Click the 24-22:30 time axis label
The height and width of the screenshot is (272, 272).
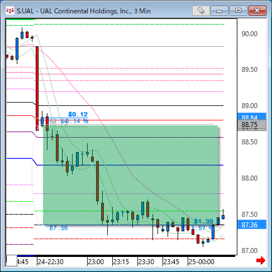pos(51,262)
